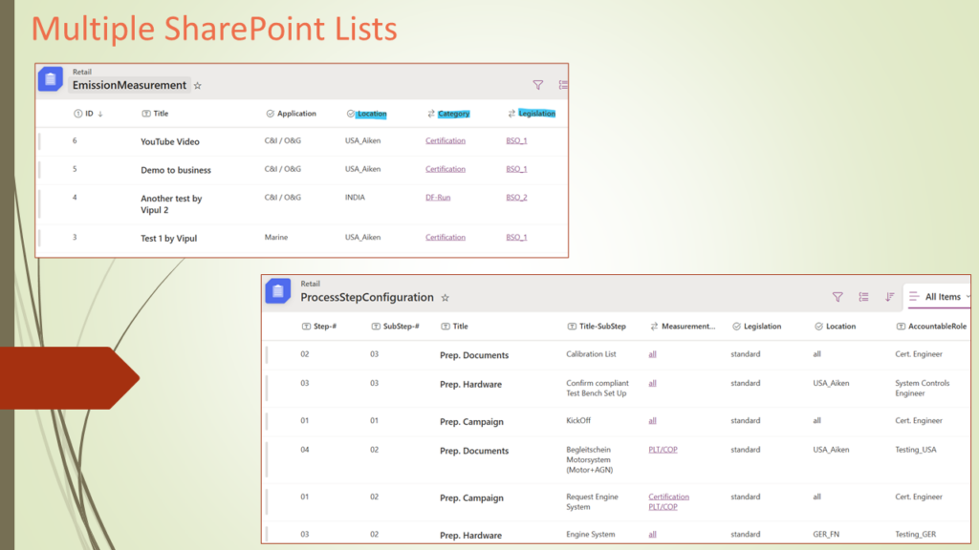Open the Measurement... column header menu
This screenshot has width=979, height=550.
(x=683, y=327)
